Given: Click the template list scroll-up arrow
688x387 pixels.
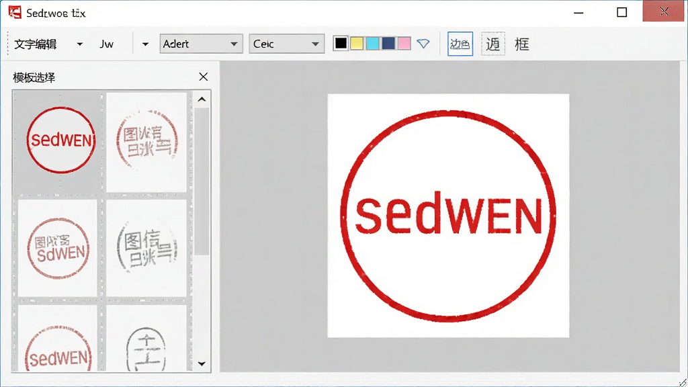Looking at the screenshot, I should 202,99.
